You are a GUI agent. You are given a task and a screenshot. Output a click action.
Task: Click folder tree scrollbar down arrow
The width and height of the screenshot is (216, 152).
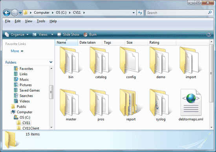(51, 127)
